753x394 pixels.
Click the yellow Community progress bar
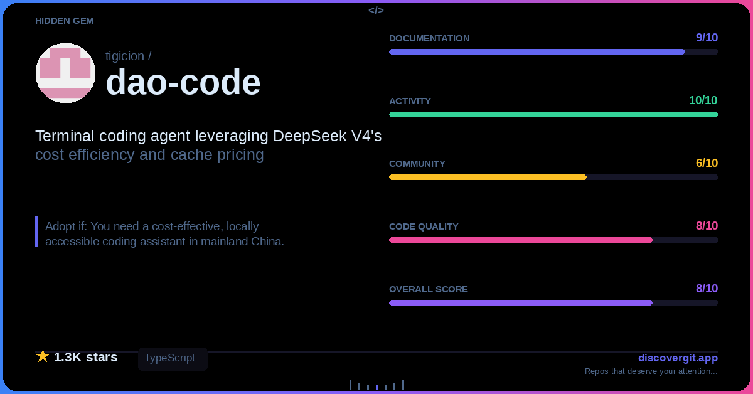tap(553, 177)
